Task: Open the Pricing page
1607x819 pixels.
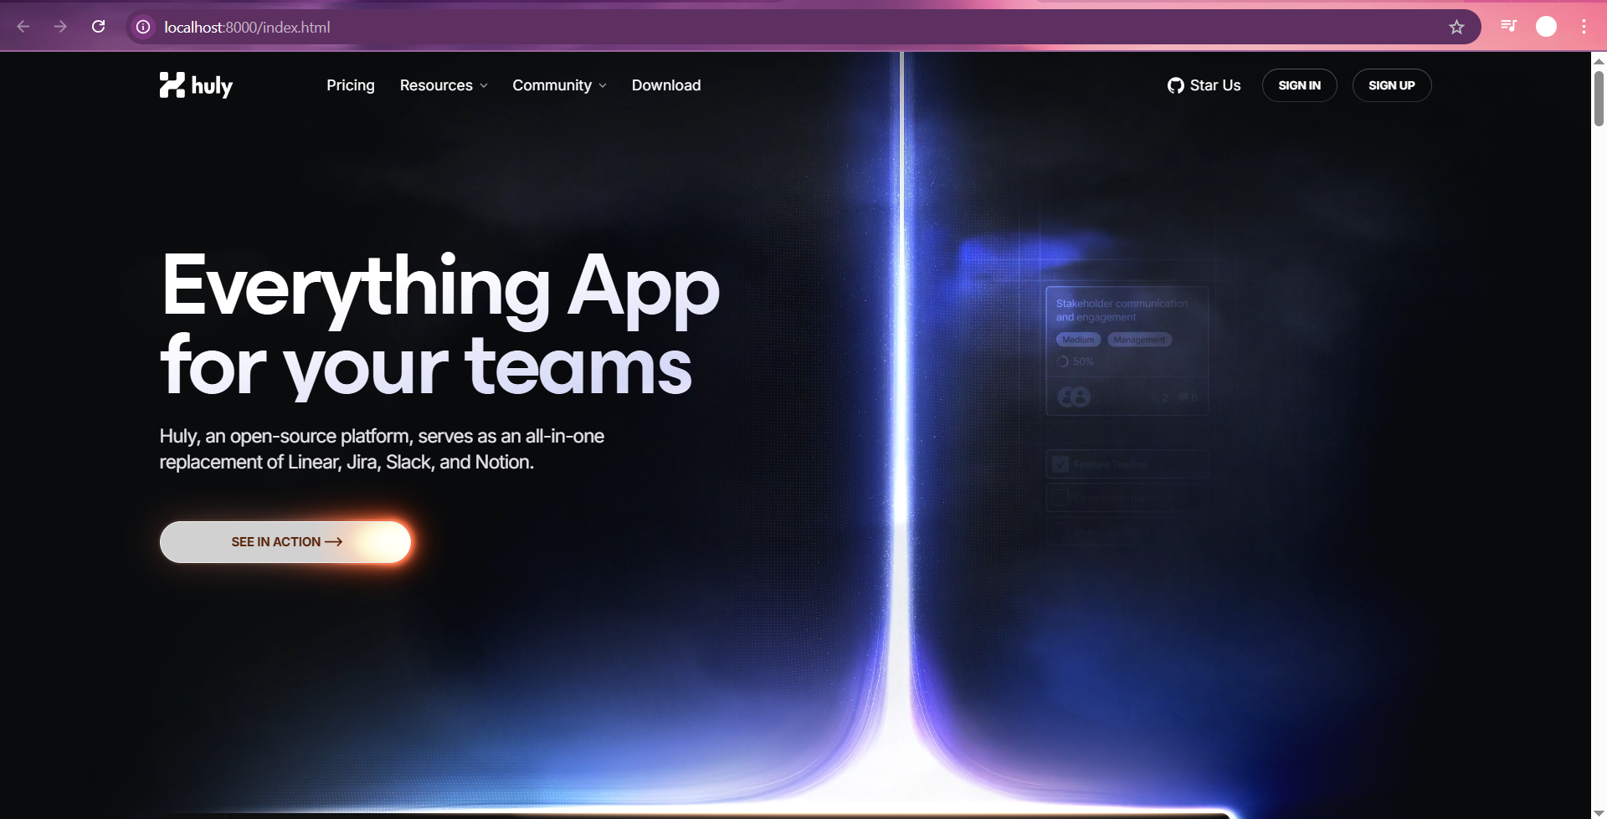Action: [350, 85]
